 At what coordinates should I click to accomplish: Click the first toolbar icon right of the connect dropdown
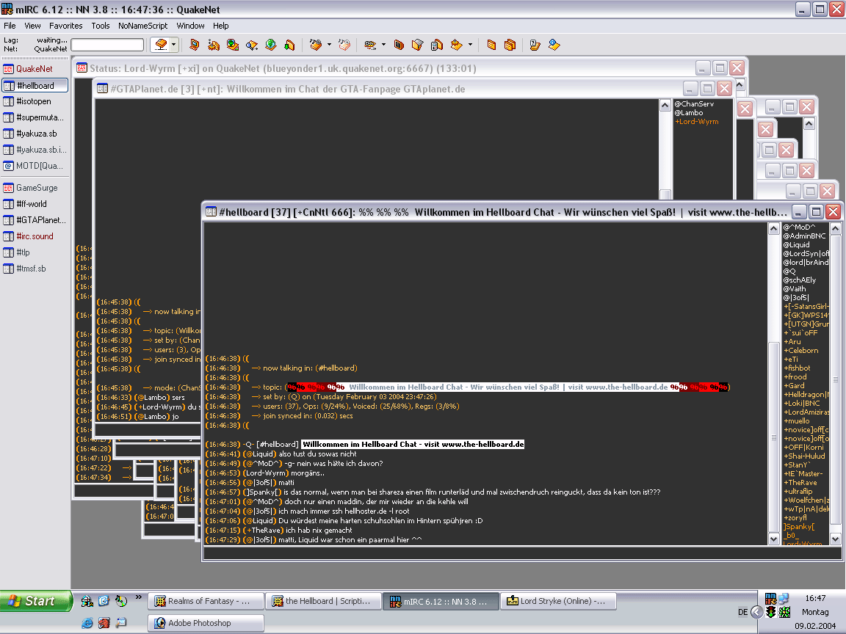pyautogui.click(x=194, y=45)
